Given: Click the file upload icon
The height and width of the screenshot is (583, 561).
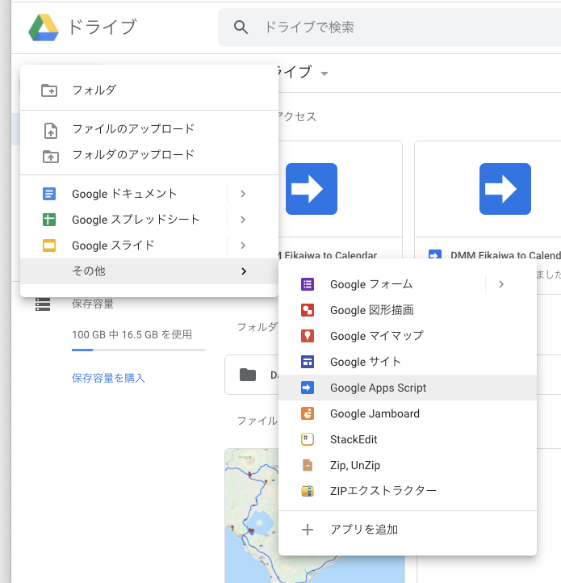Looking at the screenshot, I should (x=51, y=131).
